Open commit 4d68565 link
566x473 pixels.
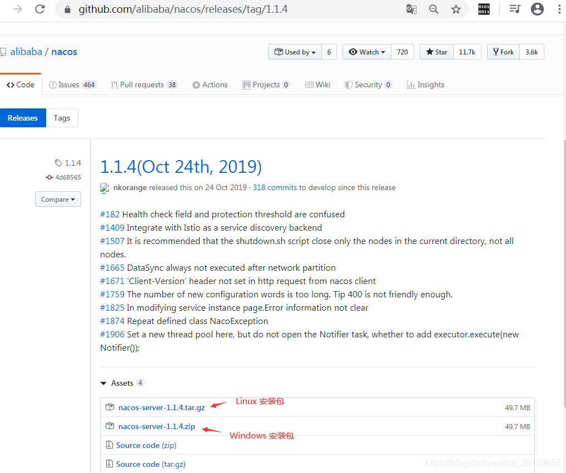(x=68, y=177)
